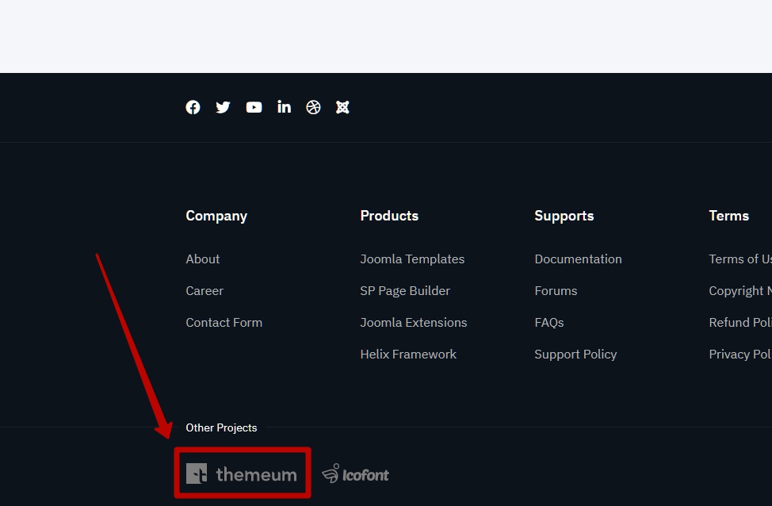Viewport: 772px width, 506px height.
Task: Click the FAQs link
Action: tap(549, 323)
